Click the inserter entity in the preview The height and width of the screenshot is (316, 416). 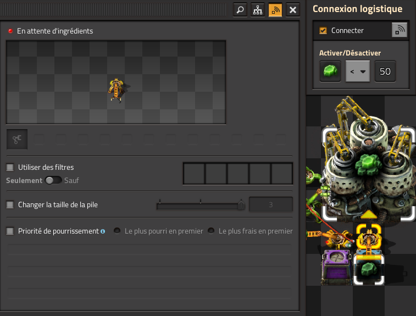tap(116, 90)
